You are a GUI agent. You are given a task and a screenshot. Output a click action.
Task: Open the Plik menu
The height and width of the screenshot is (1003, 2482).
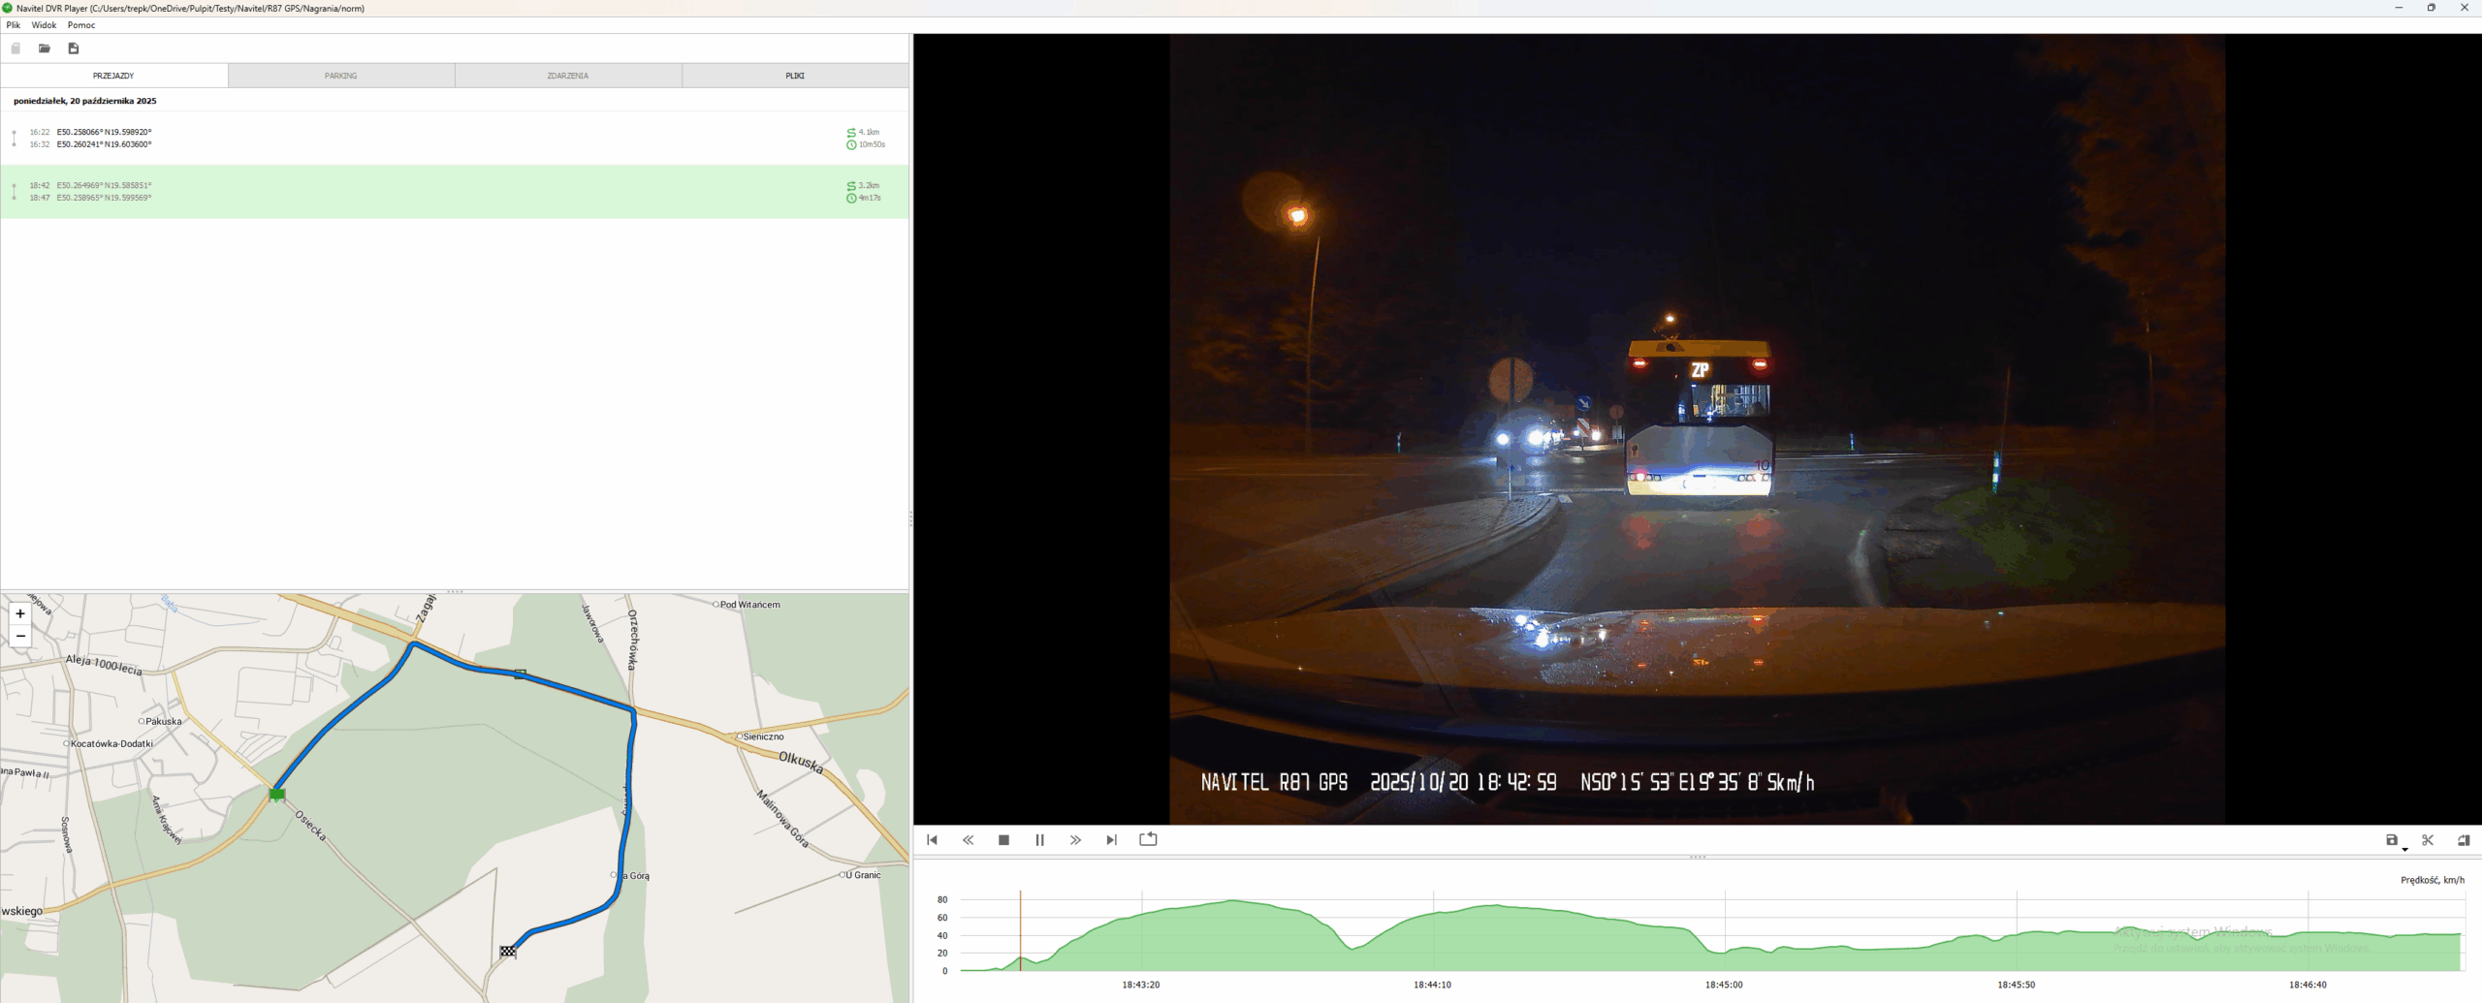tap(14, 25)
